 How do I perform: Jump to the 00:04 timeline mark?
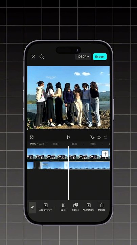tap(55, 144)
